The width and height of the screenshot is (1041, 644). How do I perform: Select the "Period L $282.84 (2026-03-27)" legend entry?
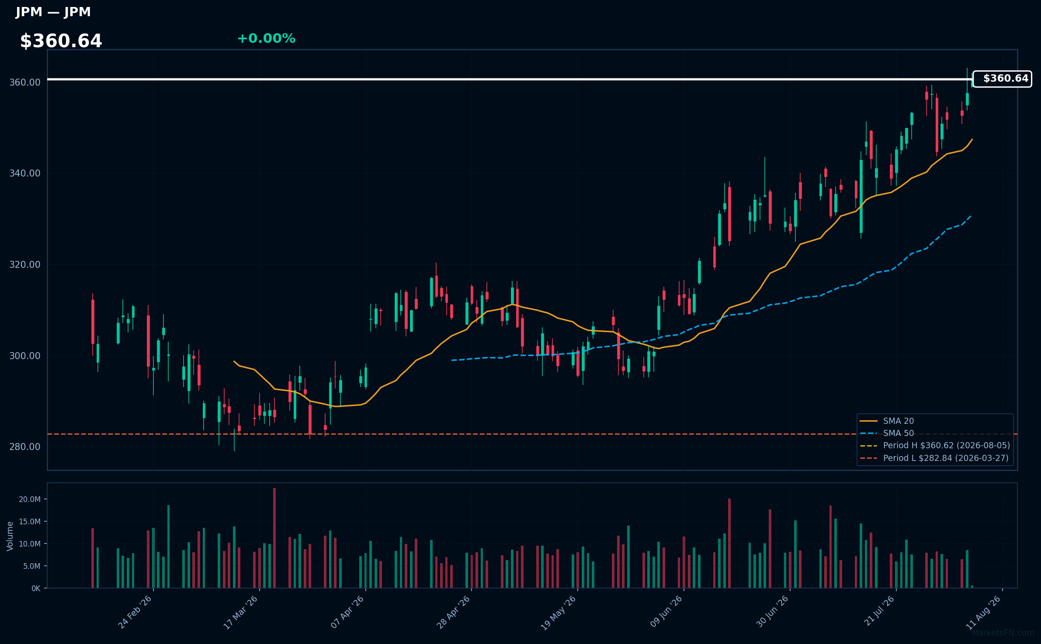point(946,458)
